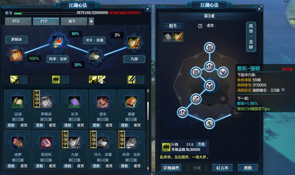Select the 九婴 chain node icon
This screenshot has height=175, width=295.
coord(134,43)
